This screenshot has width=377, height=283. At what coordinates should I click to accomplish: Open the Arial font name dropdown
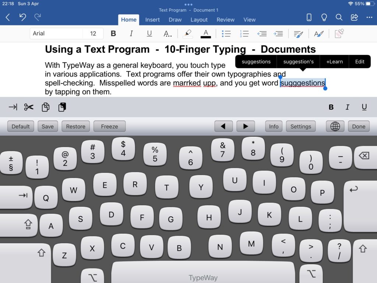56,34
